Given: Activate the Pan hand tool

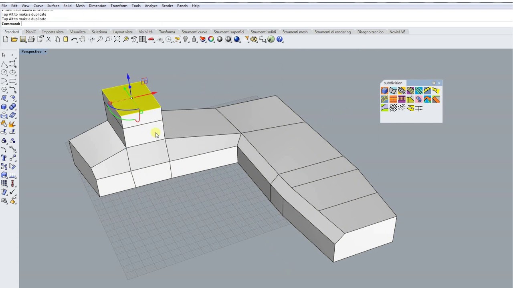Looking at the screenshot, I should pyautogui.click(x=83, y=39).
